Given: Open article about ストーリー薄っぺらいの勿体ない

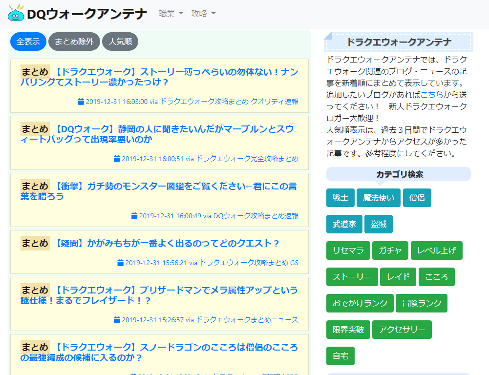Looking at the screenshot, I should 159,77.
